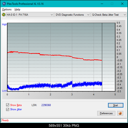The height and width of the screenshot is (128, 128).
Task: Open the Q-Check Beta/Jitter Test dropdown
Action: 109,15
